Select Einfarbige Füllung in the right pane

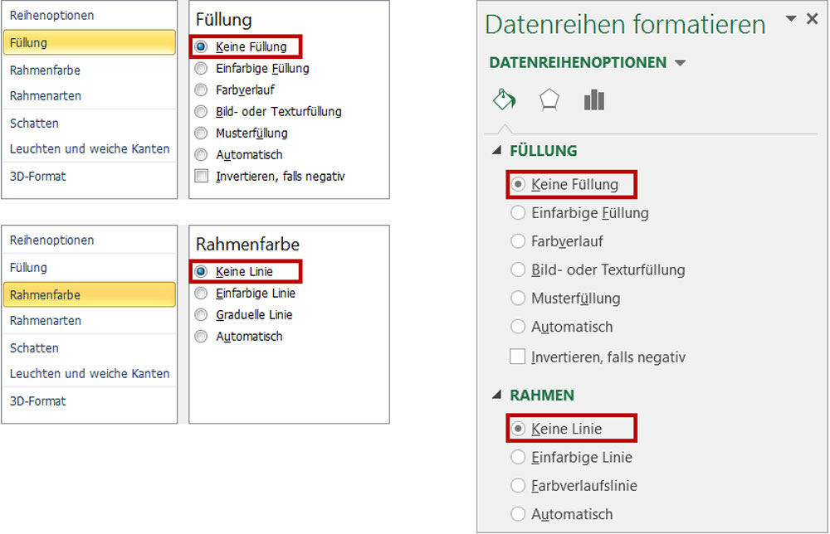tap(518, 213)
